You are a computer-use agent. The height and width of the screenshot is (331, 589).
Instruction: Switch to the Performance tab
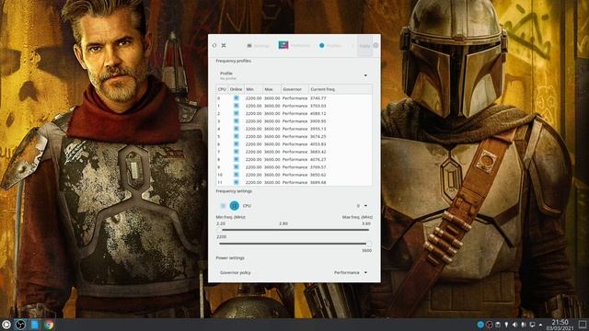pyautogui.click(x=294, y=45)
